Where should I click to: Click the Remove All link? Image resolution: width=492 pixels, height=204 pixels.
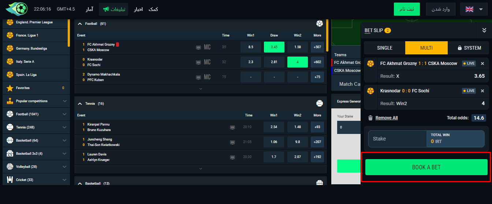[x=387, y=118]
